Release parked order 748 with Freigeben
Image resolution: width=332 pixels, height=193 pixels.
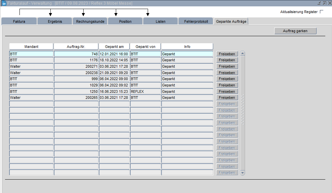(227, 54)
